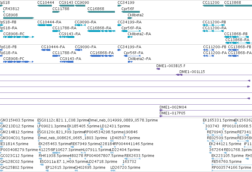This screenshot has height=172, width=252.
Task: Select the CG13868-RA transcript label
Action: point(237,40)
